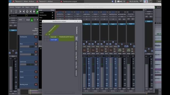Click the Fader processor on Lead vocal strip
This screenshot has width=170, height=95.
(x=87, y=24)
